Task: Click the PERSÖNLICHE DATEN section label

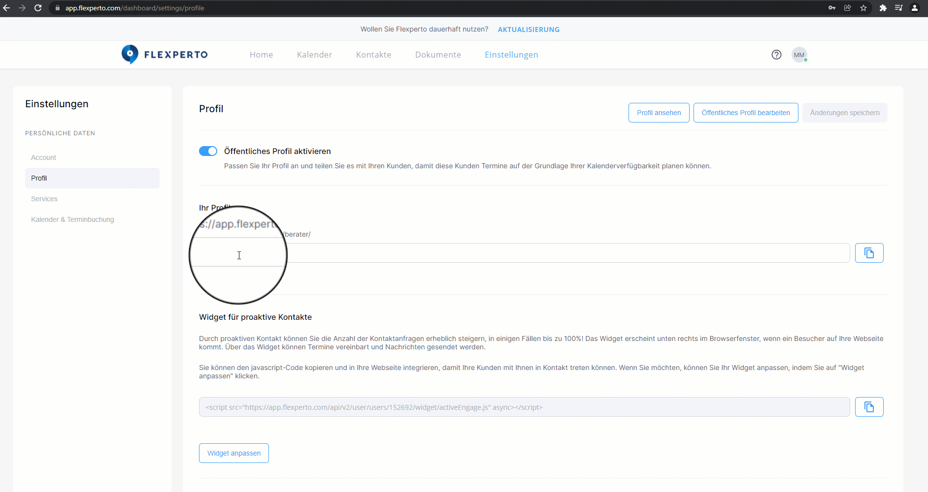Action: [60, 133]
